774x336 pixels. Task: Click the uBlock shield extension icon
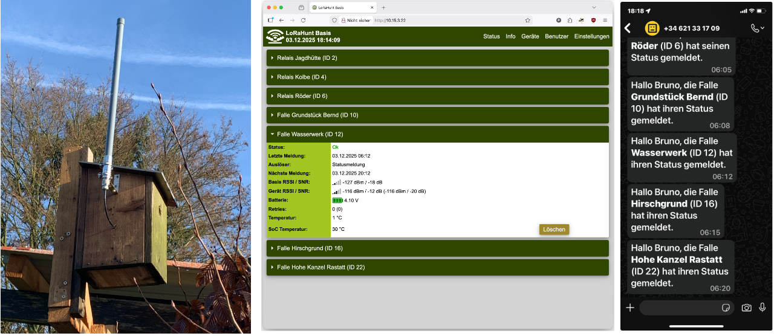[593, 20]
